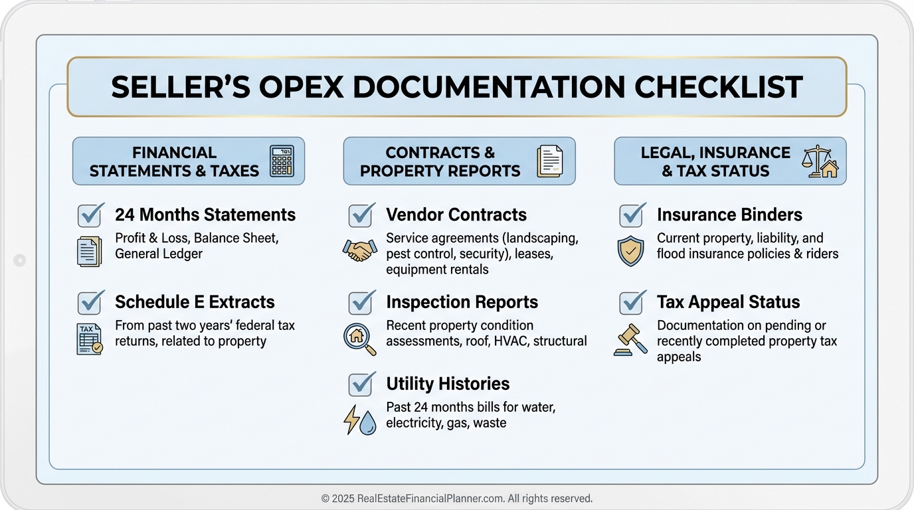Image resolution: width=914 pixels, height=510 pixels.
Task: Click the tax form icon under Schedule E
Action: [89, 339]
